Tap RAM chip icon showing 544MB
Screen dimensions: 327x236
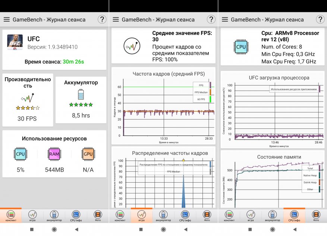pyautogui.click(x=54, y=154)
